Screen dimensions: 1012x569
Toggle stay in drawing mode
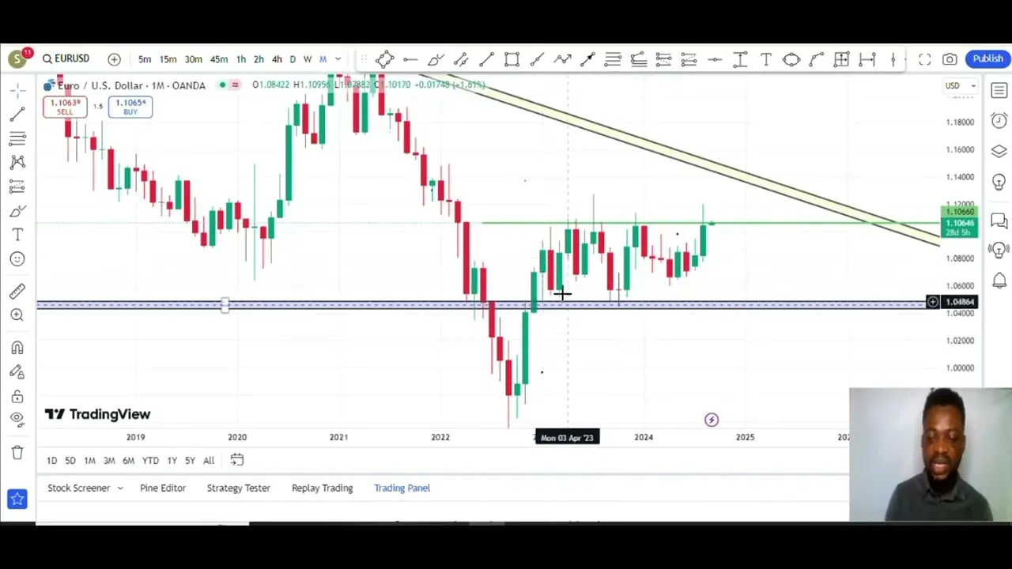[17, 371]
